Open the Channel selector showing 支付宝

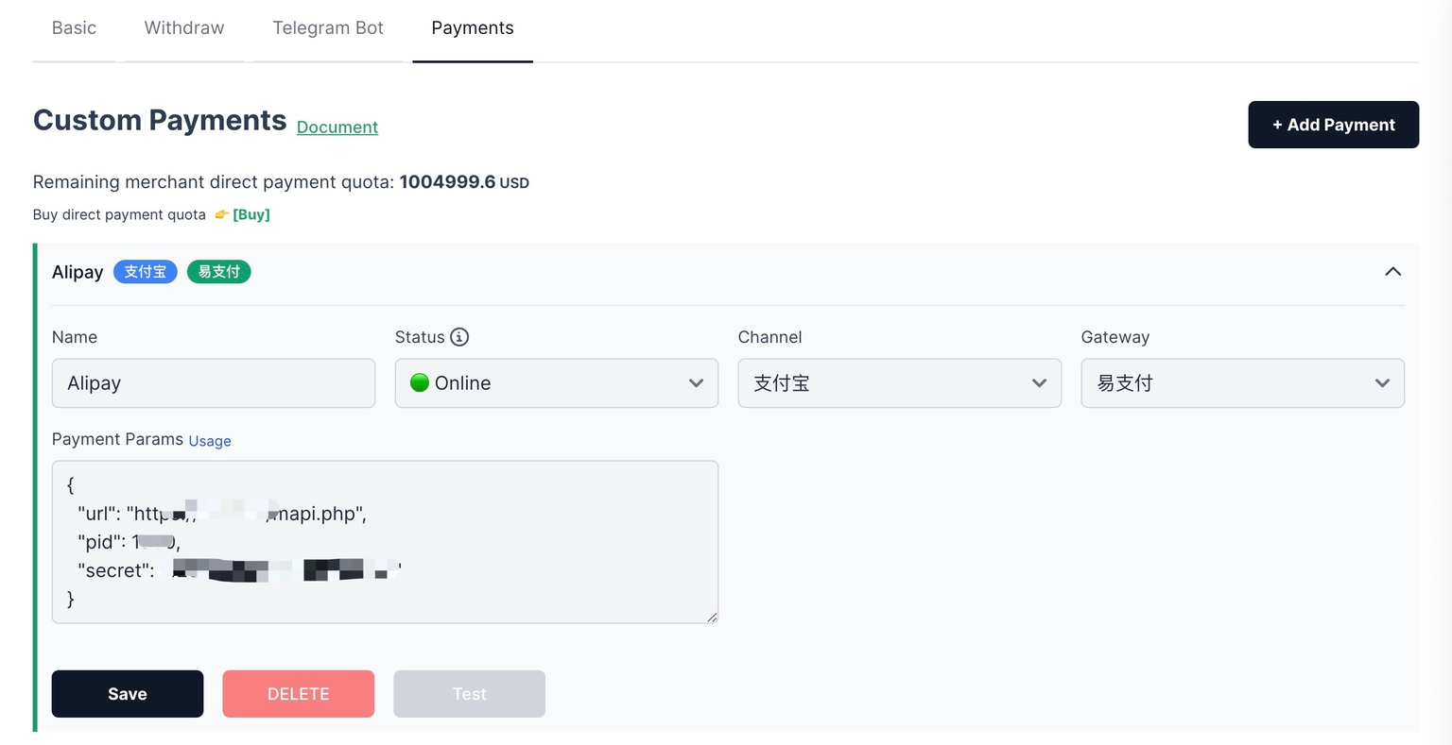coord(898,382)
